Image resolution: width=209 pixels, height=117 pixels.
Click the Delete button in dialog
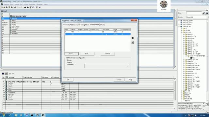coord(108,54)
